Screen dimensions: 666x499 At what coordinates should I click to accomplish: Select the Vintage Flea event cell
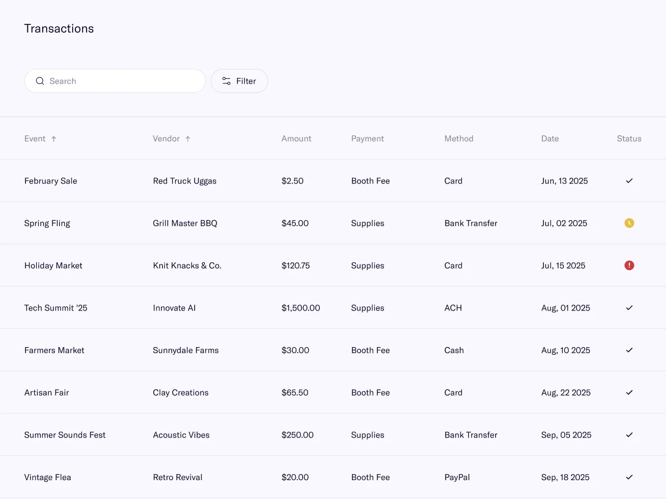point(48,477)
